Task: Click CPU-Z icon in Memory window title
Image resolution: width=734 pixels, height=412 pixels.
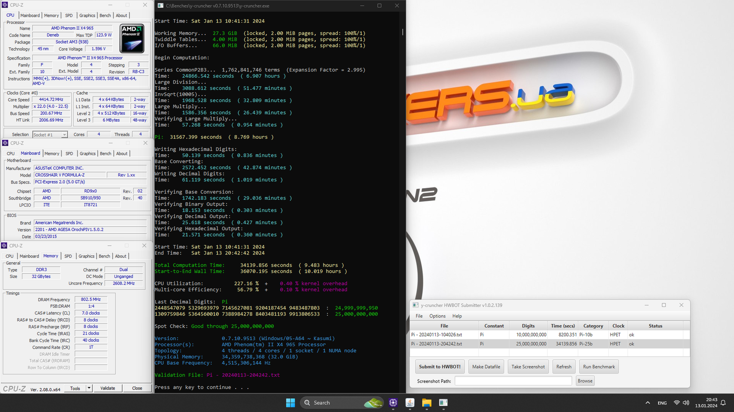Action: [x=5, y=246]
